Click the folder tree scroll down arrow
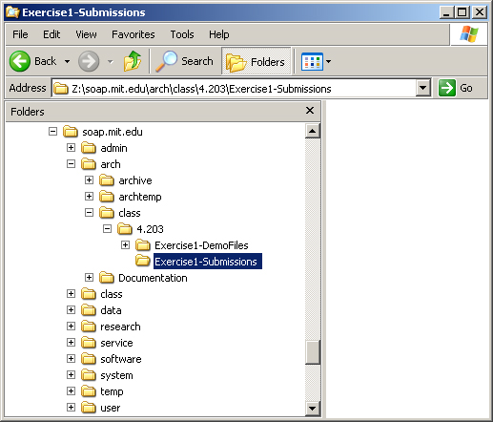 (x=312, y=408)
